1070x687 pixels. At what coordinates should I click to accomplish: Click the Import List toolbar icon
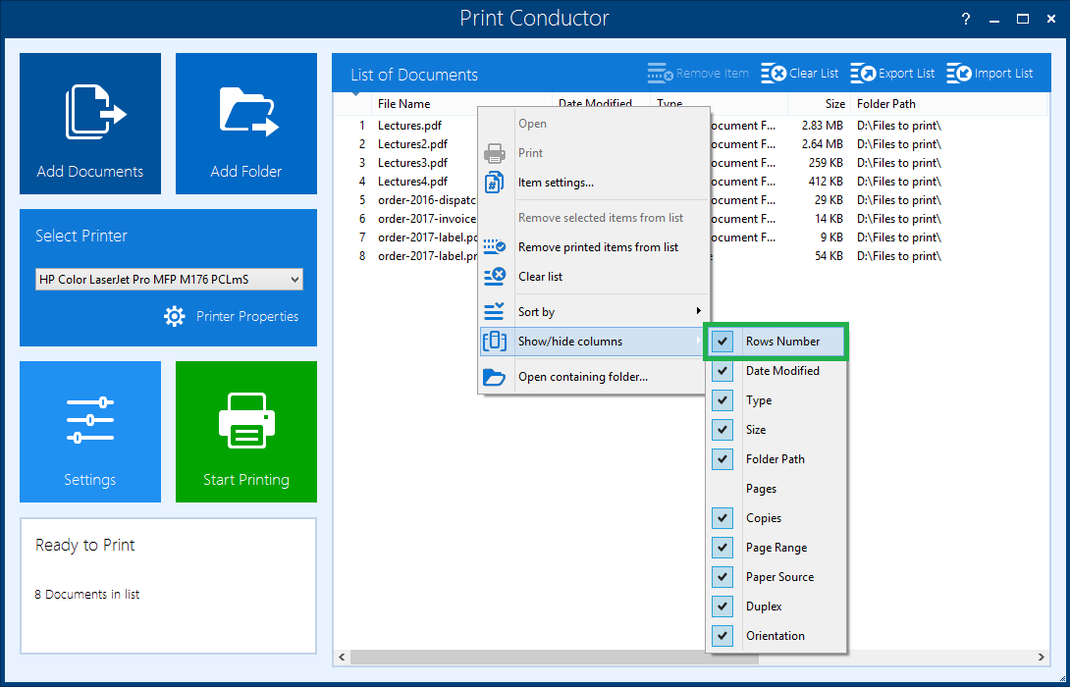coord(959,74)
